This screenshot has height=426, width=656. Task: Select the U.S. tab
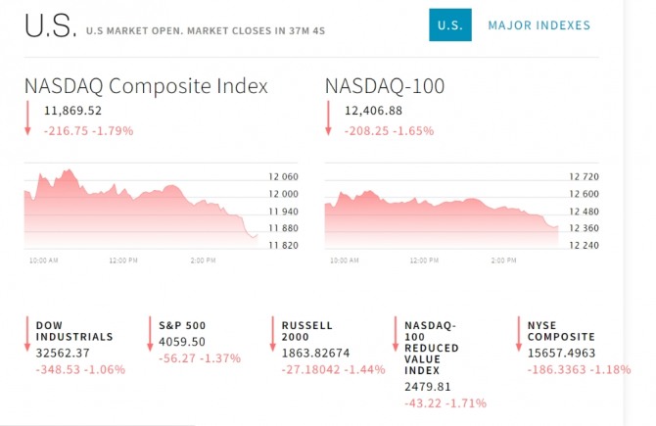click(450, 24)
